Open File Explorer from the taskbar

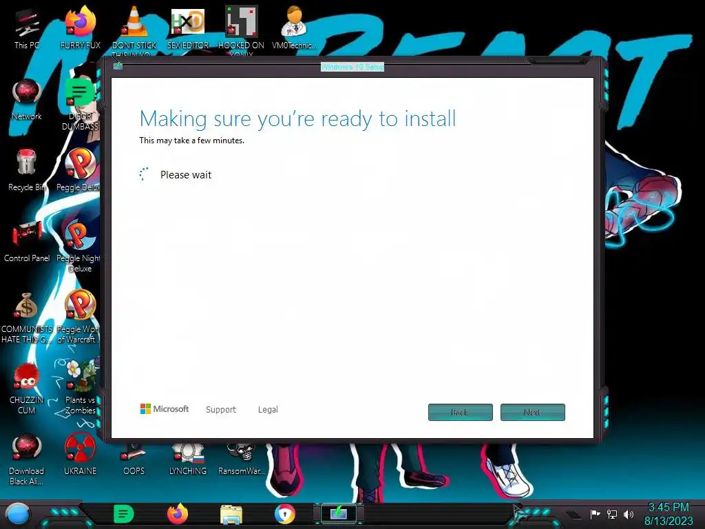(x=231, y=515)
